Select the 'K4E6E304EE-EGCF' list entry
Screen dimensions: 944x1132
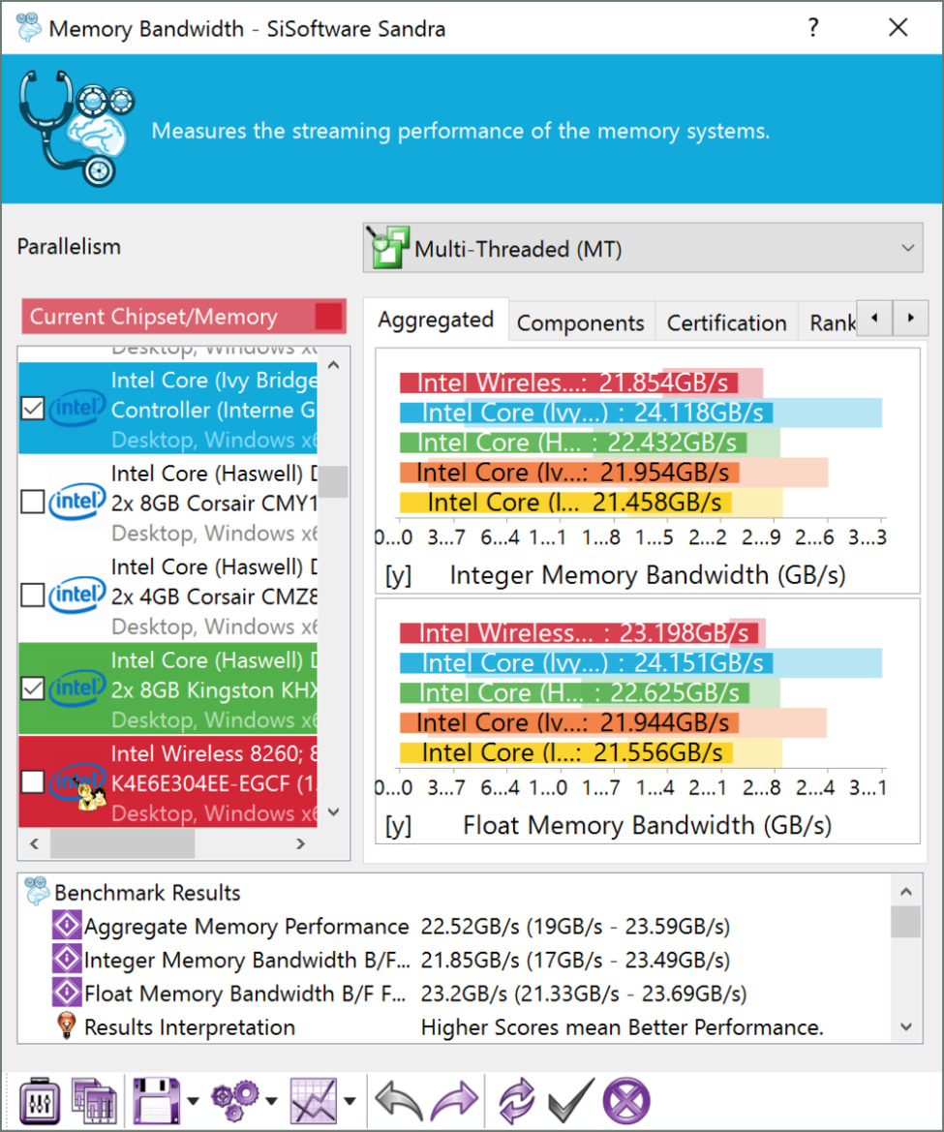point(167,781)
